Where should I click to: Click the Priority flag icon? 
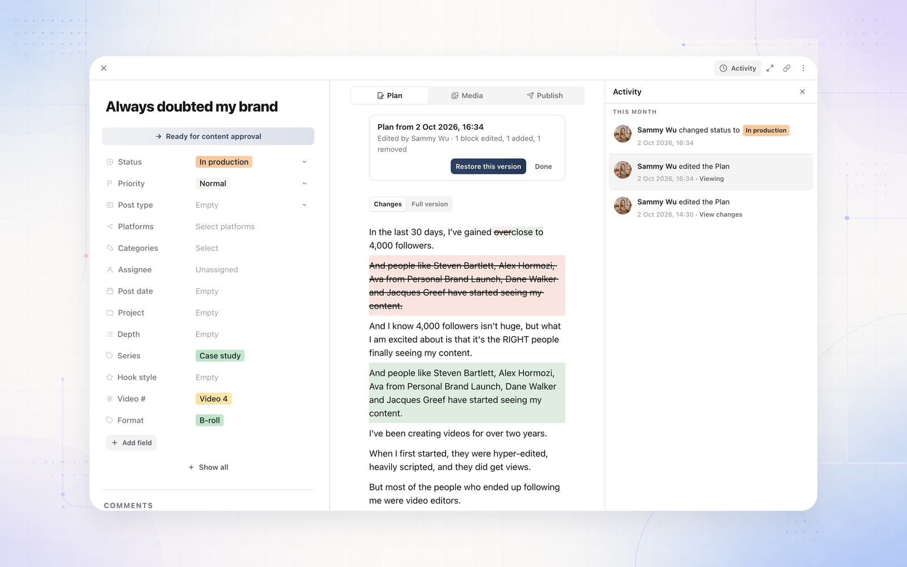point(110,184)
